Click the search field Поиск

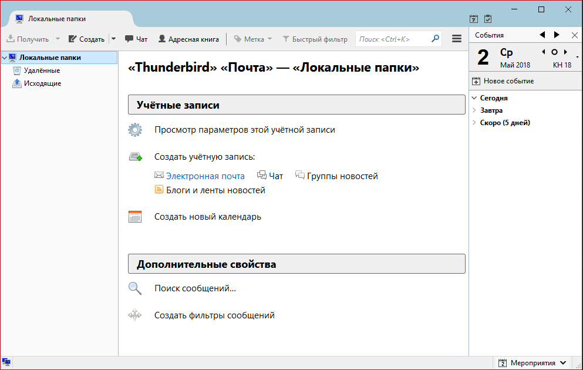pos(393,39)
